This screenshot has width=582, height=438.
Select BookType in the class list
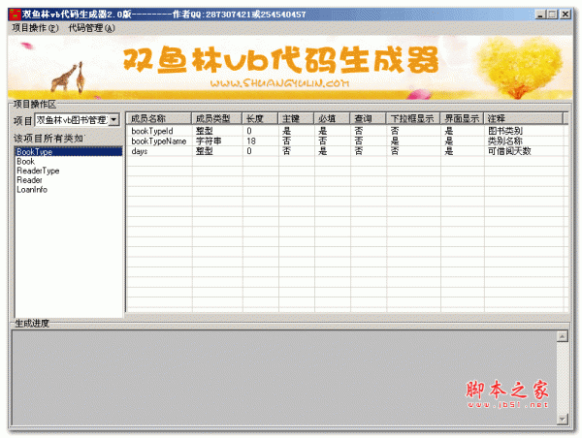(x=69, y=152)
